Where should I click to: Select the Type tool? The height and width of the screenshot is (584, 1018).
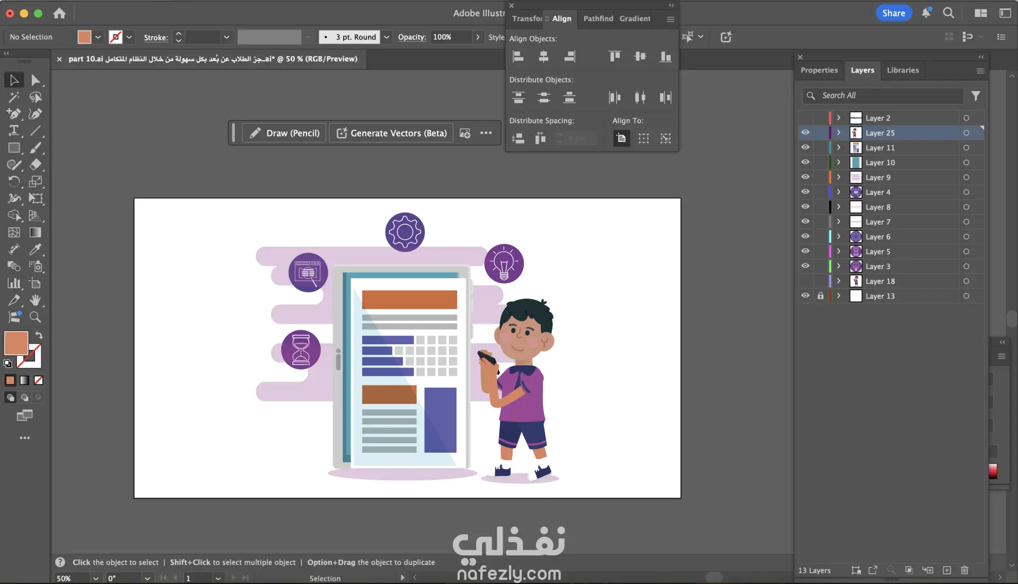click(14, 131)
